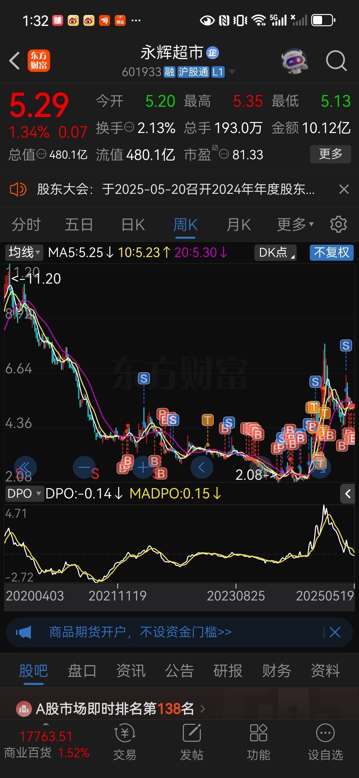Switch to 公告 tab

[179, 671]
